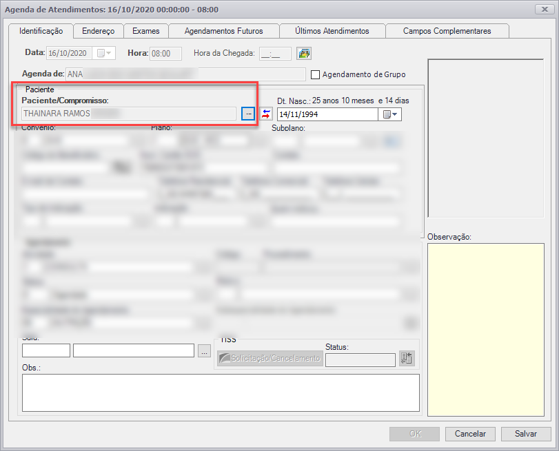The width and height of the screenshot is (559, 451).
Task: Select the Campos Complementares tab
Action: click(x=447, y=31)
